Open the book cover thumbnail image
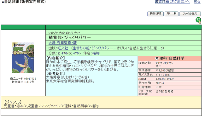The height and width of the screenshot is (118, 205). point(23,58)
